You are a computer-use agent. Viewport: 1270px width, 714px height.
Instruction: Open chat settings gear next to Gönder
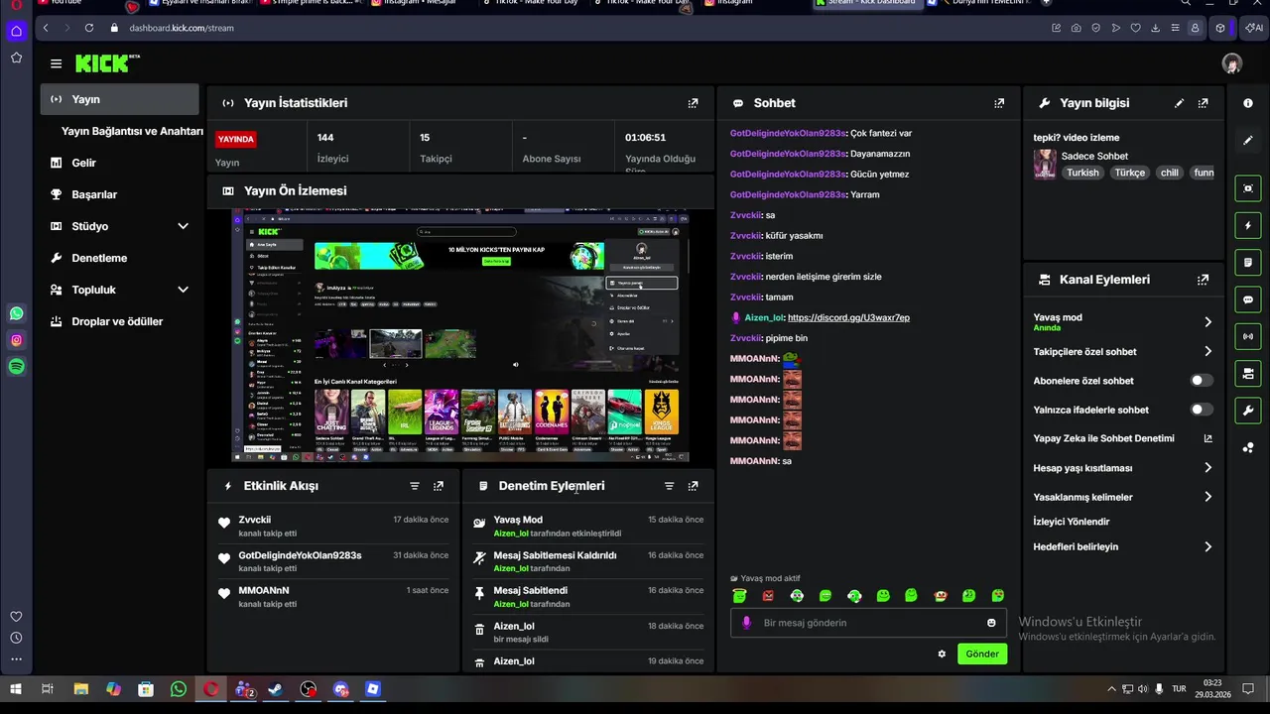pos(942,654)
